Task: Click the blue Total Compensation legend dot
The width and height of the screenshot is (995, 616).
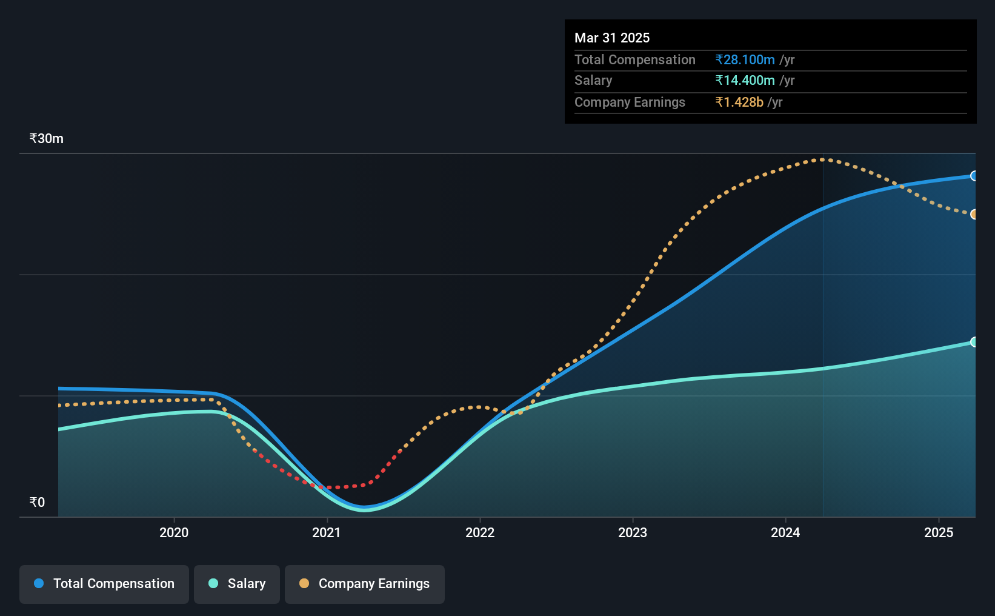Action: pyautogui.click(x=39, y=583)
